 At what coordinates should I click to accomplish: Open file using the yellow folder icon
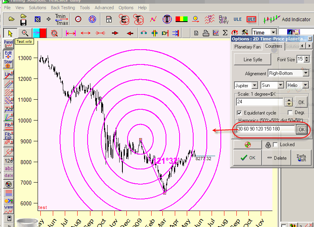12,19
